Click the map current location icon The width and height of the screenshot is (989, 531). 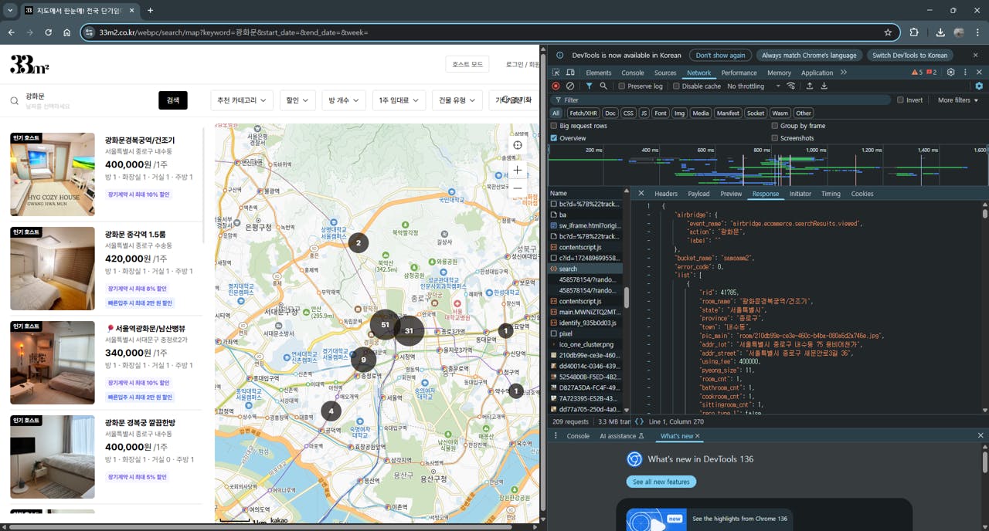click(x=518, y=145)
